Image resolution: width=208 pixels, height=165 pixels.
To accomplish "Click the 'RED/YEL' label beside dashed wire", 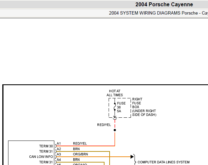I will point(104,125).
